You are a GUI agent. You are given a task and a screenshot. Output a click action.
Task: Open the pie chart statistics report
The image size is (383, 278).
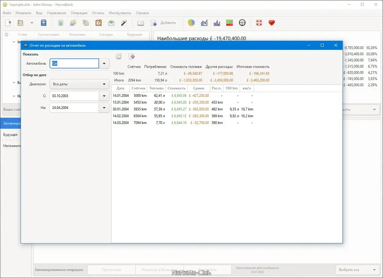[x=191, y=23]
